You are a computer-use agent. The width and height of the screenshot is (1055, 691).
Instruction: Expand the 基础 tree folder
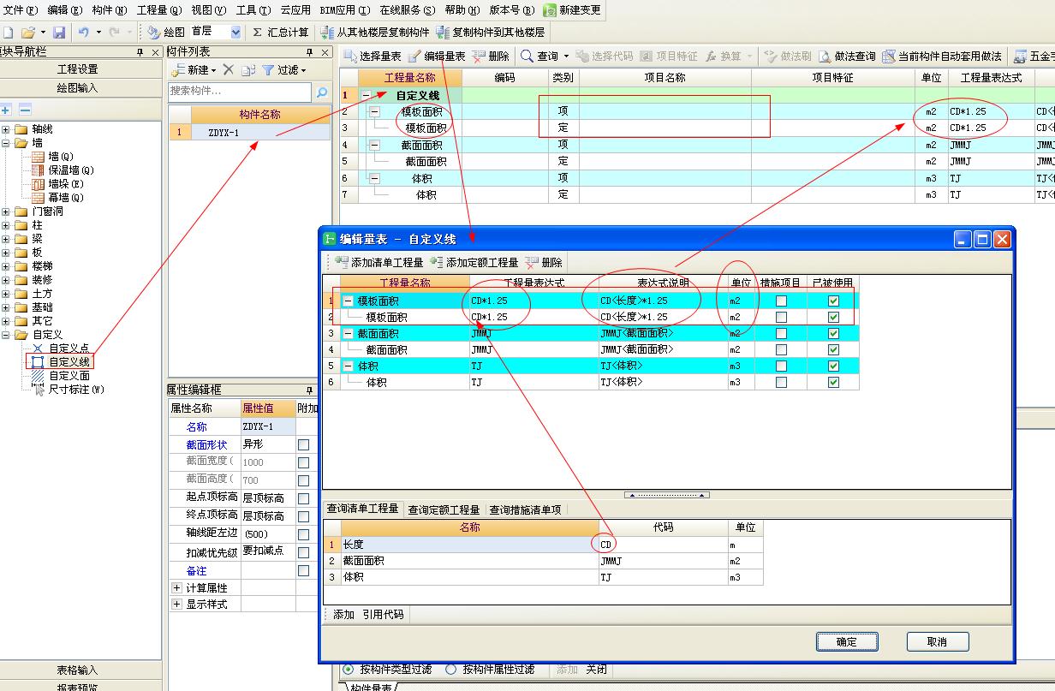6,307
